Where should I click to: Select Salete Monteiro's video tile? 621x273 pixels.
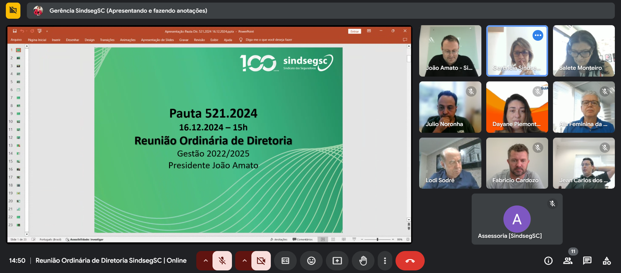coord(583,51)
